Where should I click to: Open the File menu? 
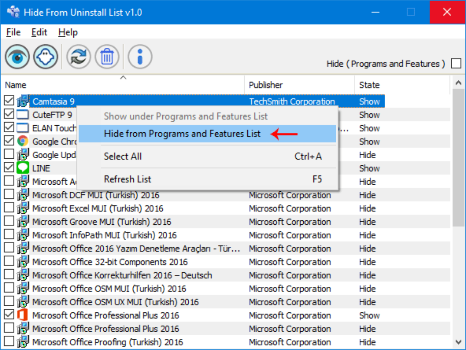(x=13, y=33)
